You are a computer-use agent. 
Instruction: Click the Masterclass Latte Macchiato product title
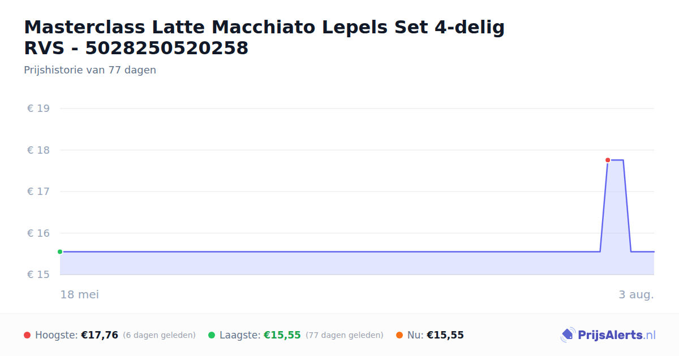click(264, 37)
